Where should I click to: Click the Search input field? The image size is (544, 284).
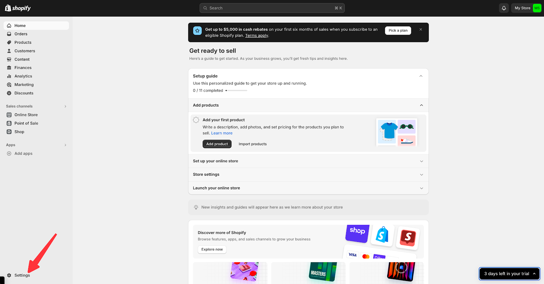click(x=272, y=8)
